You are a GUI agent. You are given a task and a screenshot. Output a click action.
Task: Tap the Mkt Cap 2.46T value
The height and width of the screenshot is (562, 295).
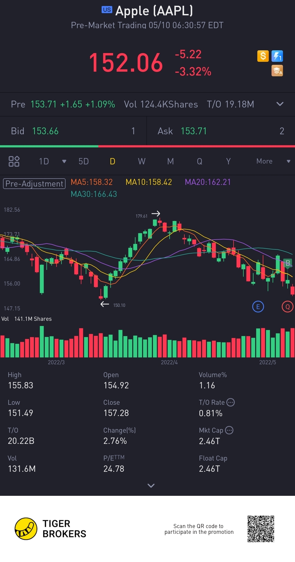pos(210,441)
